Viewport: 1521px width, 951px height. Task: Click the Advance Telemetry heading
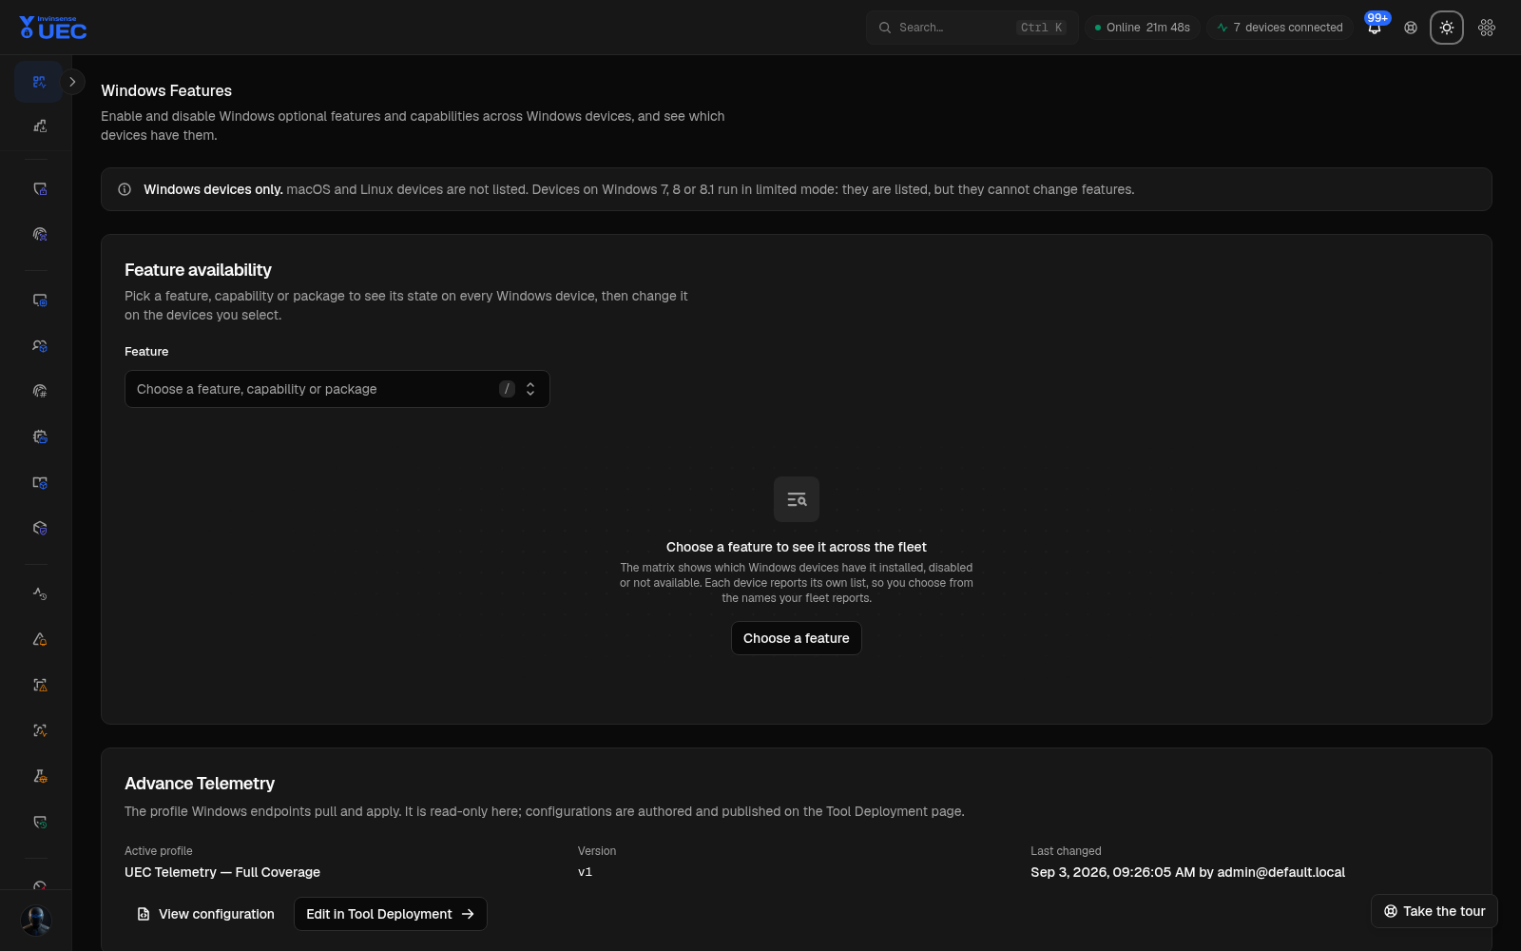200,784
